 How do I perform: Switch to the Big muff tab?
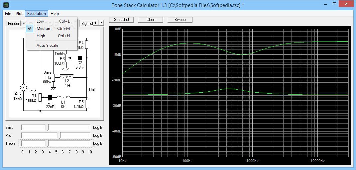pos(87,23)
